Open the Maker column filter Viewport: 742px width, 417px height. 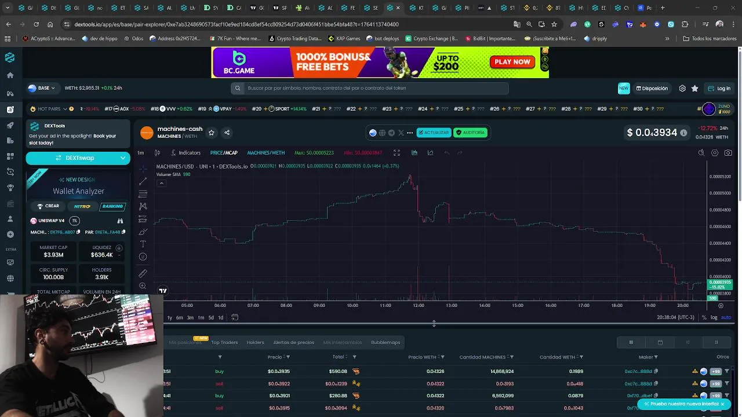[656, 357]
